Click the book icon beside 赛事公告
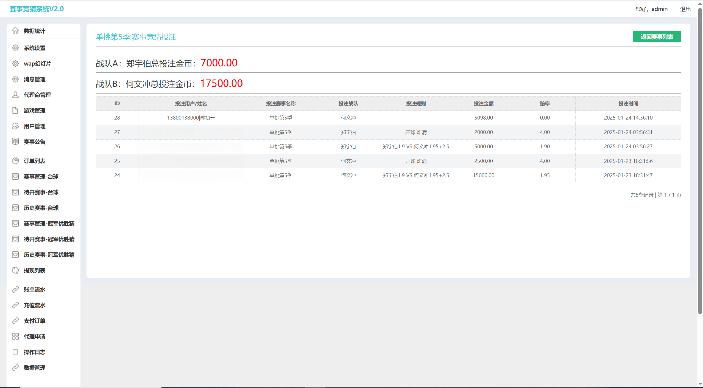Image resolution: width=703 pixels, height=388 pixels. click(x=15, y=142)
